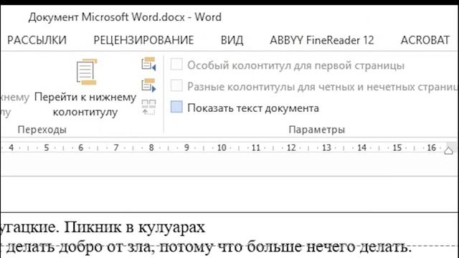The width and height of the screenshot is (459, 258).
Task: Click the right indent marker on the ruler
Action: coord(448,151)
